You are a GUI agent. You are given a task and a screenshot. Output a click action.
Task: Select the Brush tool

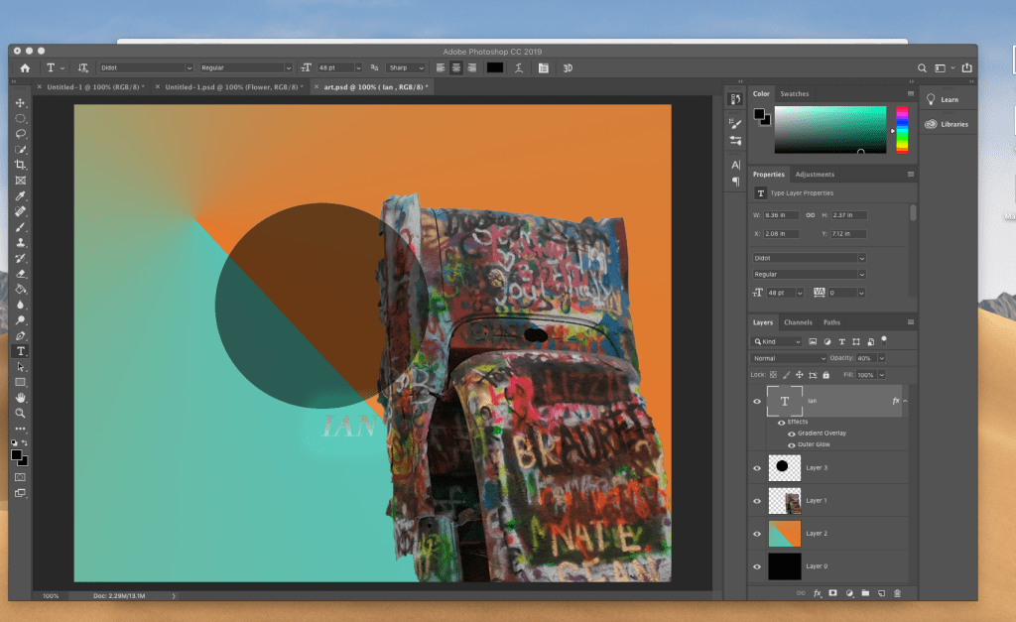pyautogui.click(x=20, y=227)
